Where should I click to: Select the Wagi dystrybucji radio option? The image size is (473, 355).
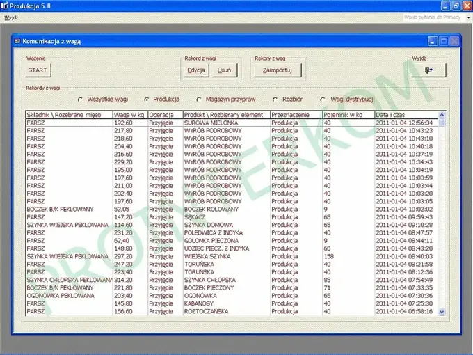coord(323,100)
